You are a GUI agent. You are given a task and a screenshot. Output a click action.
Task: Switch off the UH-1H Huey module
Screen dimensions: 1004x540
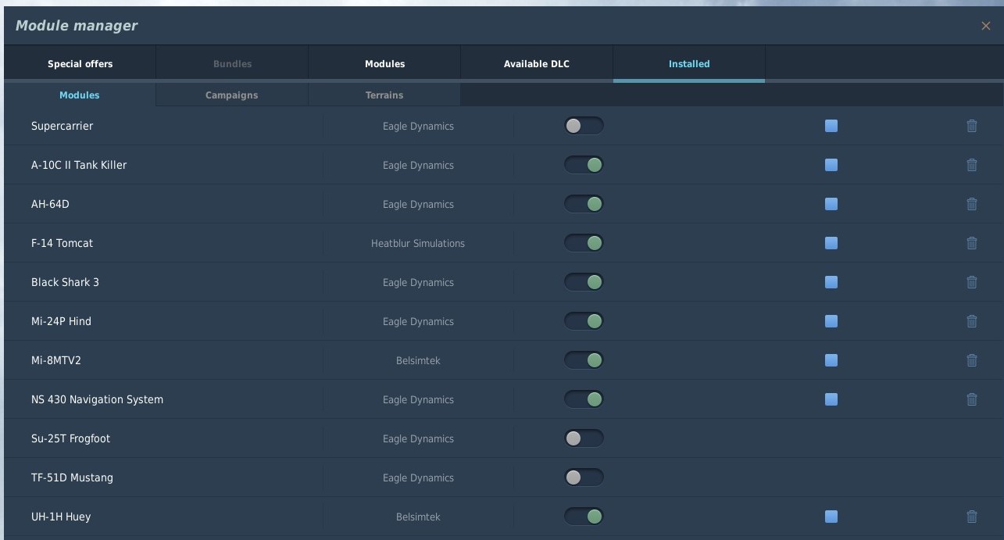tap(584, 517)
